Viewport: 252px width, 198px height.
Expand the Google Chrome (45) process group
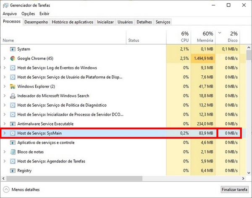pyautogui.click(x=5, y=59)
